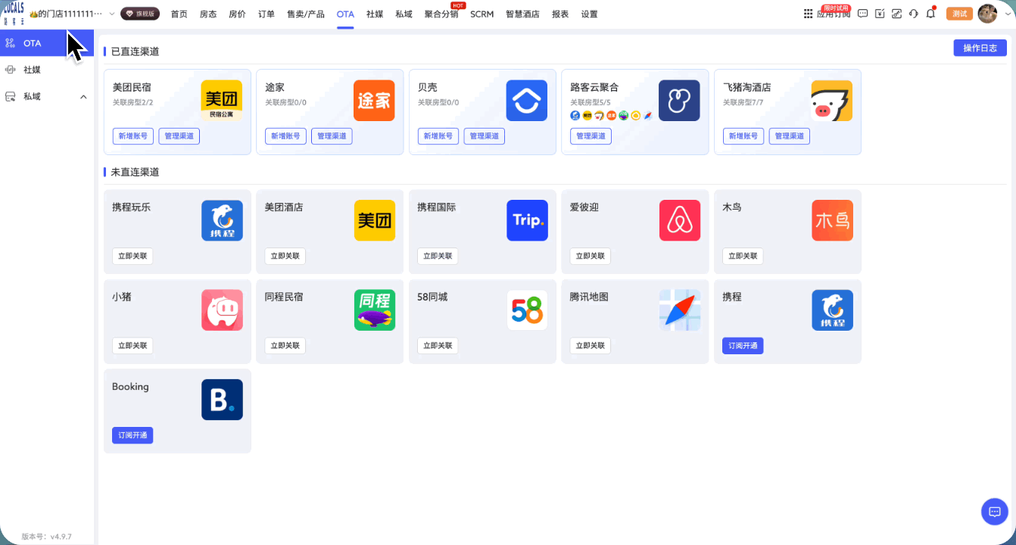Click the 已直连渠道 heading
The height and width of the screenshot is (545, 1016).
point(135,51)
